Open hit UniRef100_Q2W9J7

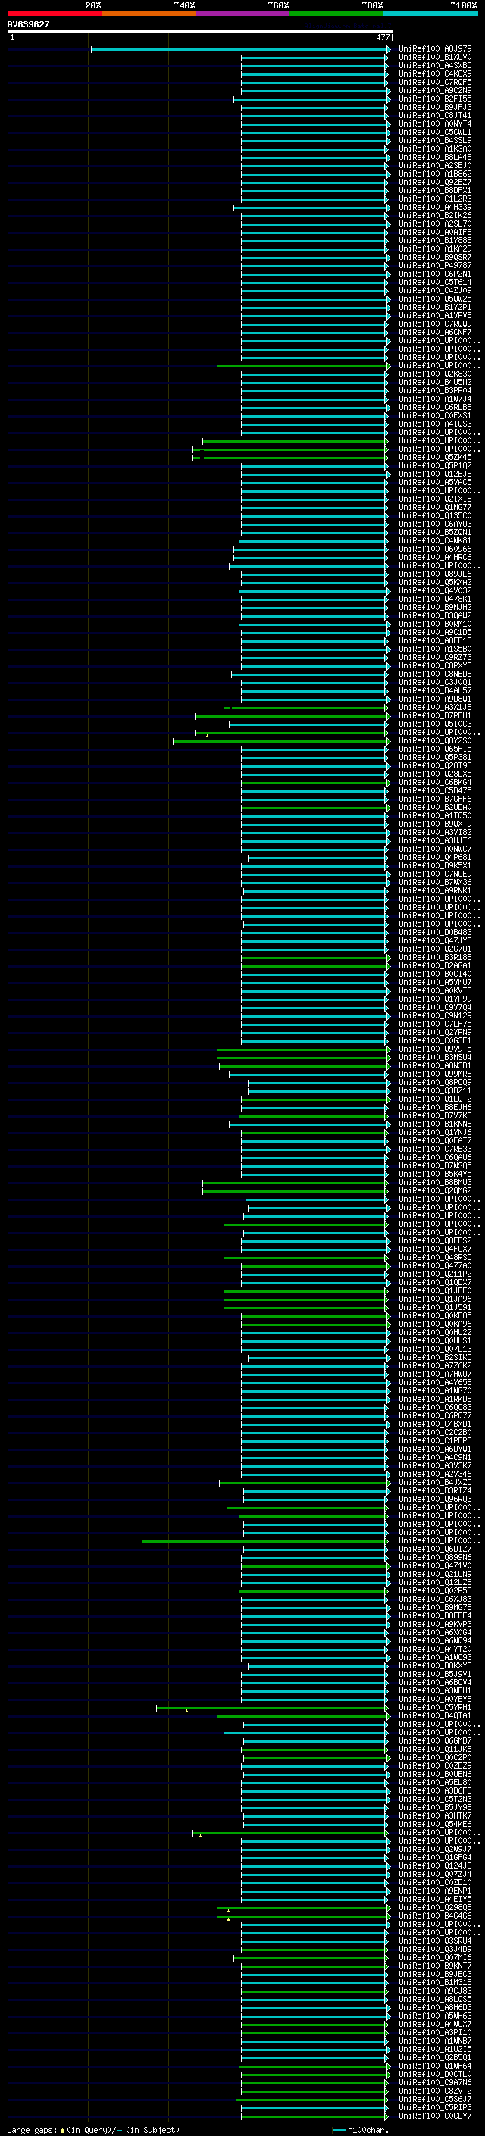click(x=435, y=1849)
